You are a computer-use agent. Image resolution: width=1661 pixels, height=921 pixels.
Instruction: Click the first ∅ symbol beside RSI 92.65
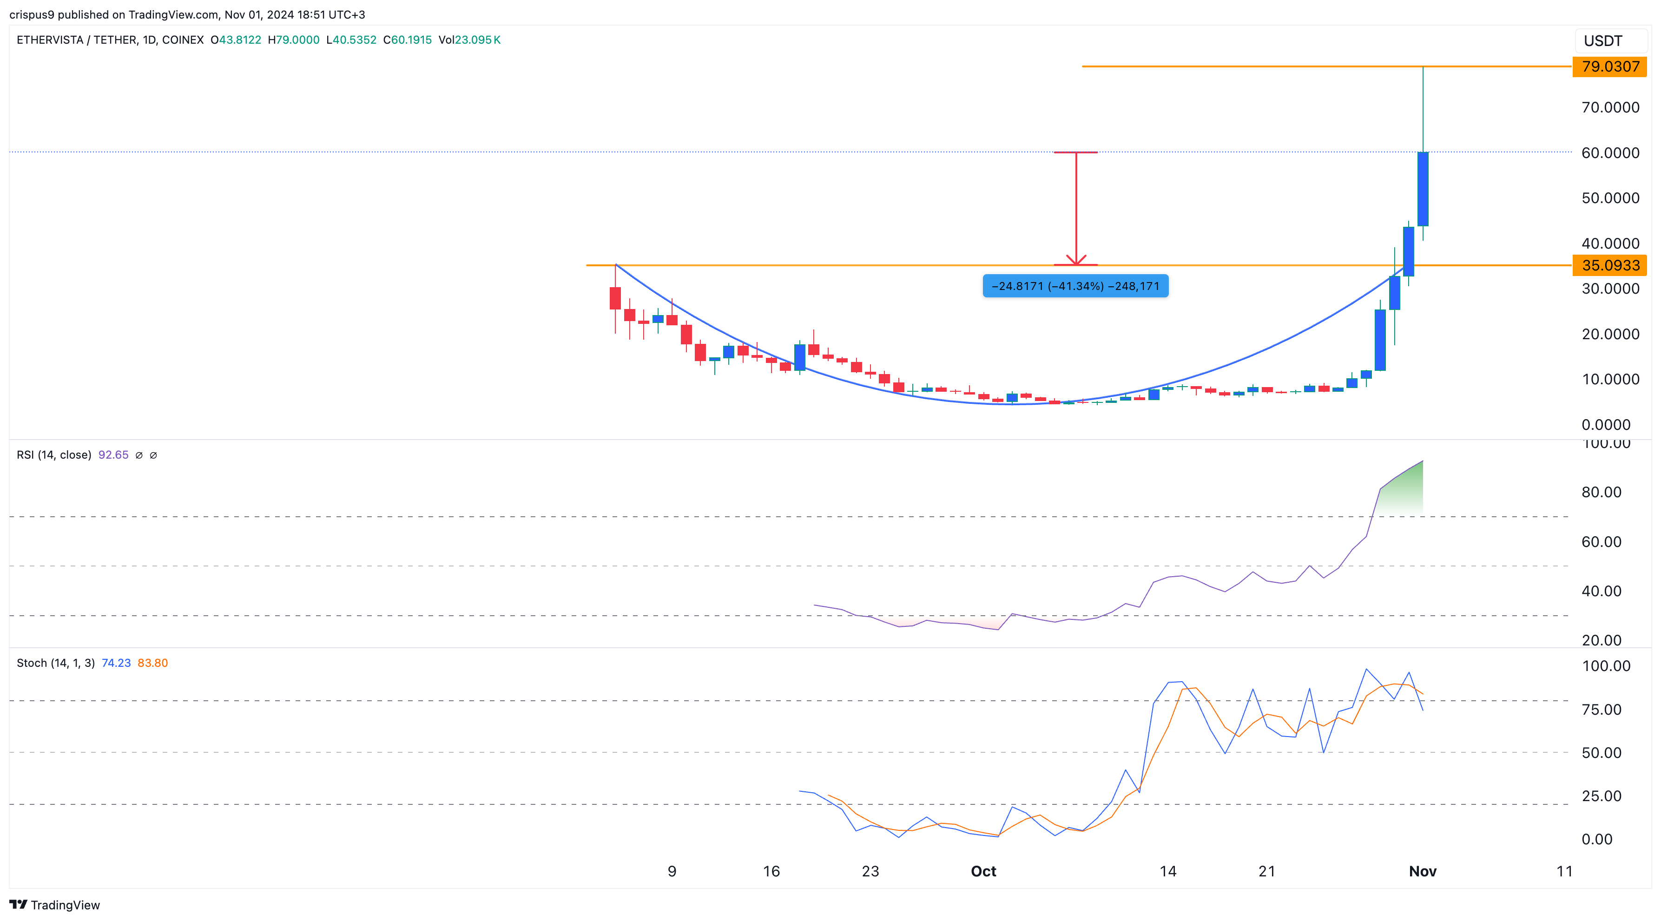pyautogui.click(x=138, y=455)
